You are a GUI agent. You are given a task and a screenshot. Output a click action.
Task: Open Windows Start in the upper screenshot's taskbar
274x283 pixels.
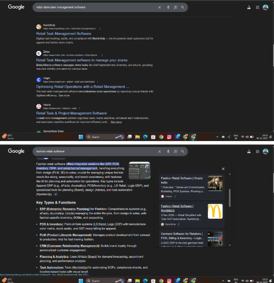point(81,137)
